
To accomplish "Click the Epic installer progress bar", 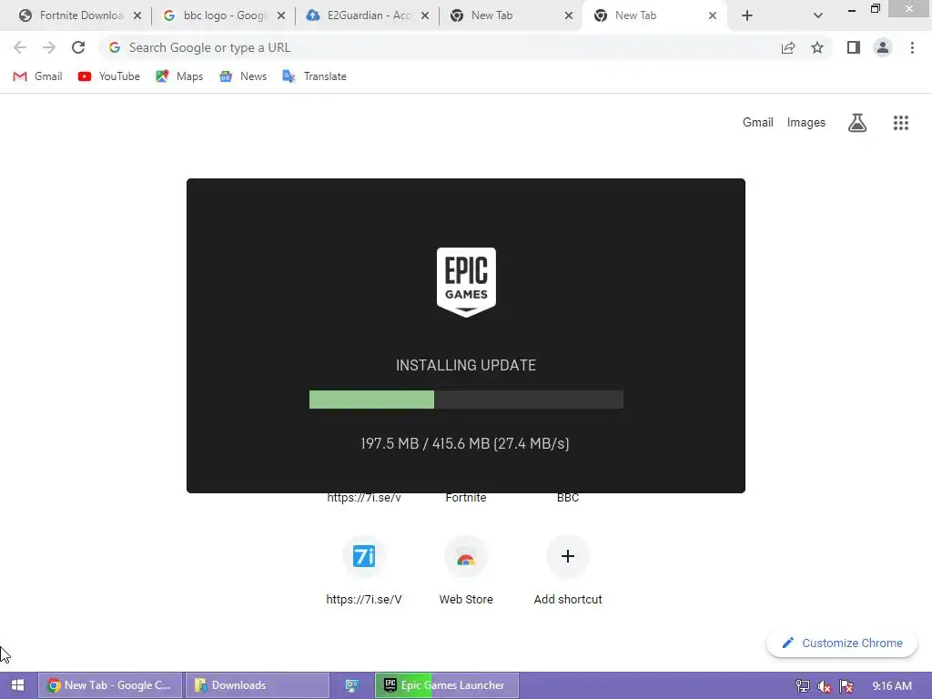I will point(466,400).
